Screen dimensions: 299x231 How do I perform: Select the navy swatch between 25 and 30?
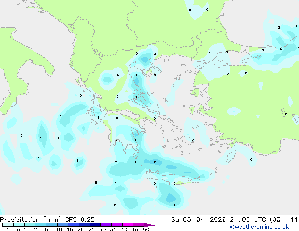[95, 225]
